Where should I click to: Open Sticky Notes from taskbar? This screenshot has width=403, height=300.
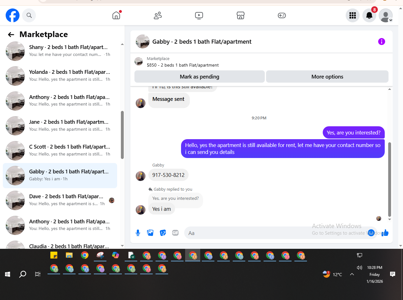coord(54,255)
